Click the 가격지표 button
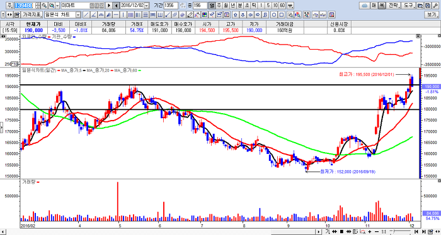Image resolution: width=441 pixels, height=235 pixels. point(31,14)
